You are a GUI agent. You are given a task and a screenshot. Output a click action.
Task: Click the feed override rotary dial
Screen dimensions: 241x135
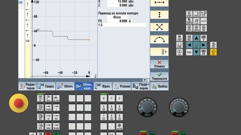(x=179, y=108)
